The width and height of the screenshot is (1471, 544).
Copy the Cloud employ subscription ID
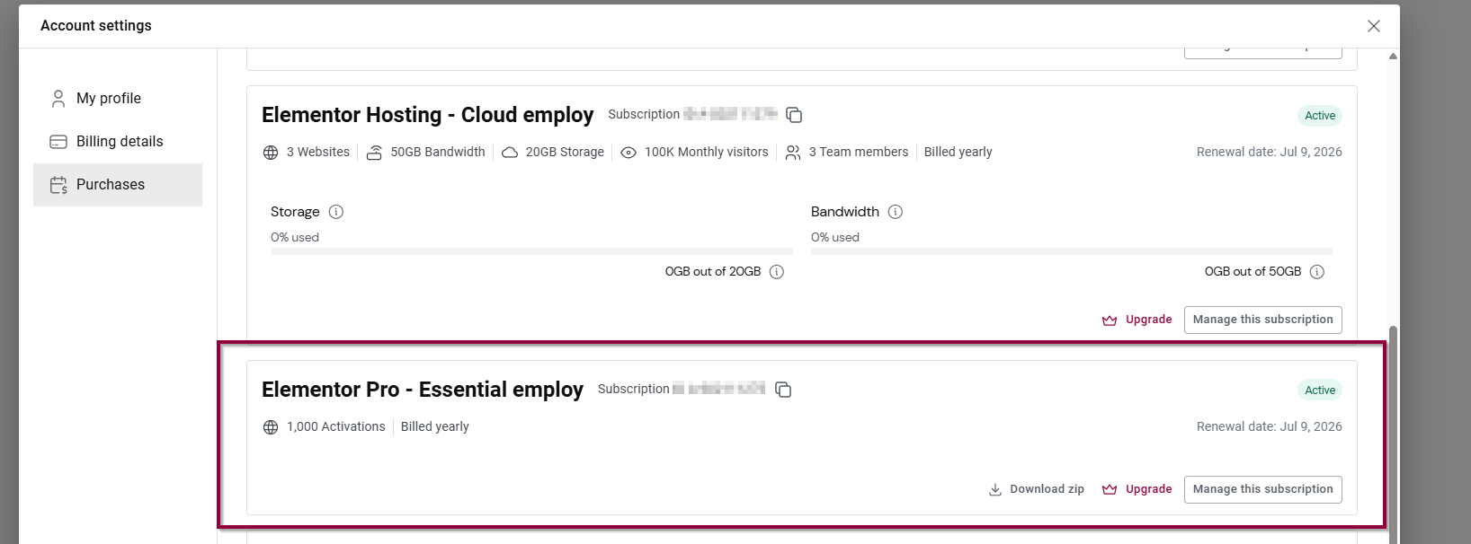[794, 115]
